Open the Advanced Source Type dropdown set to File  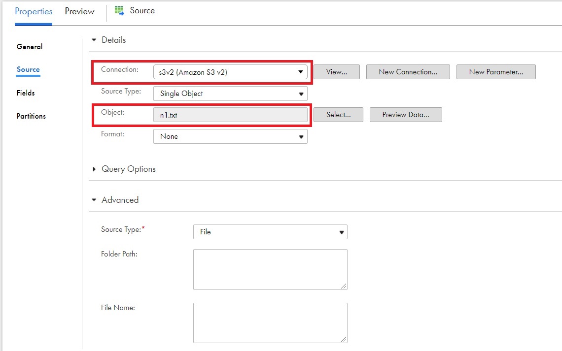click(270, 232)
